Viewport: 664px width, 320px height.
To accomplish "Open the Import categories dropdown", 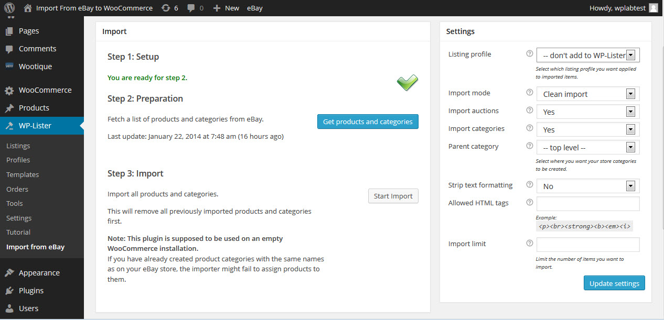I will pyautogui.click(x=588, y=129).
